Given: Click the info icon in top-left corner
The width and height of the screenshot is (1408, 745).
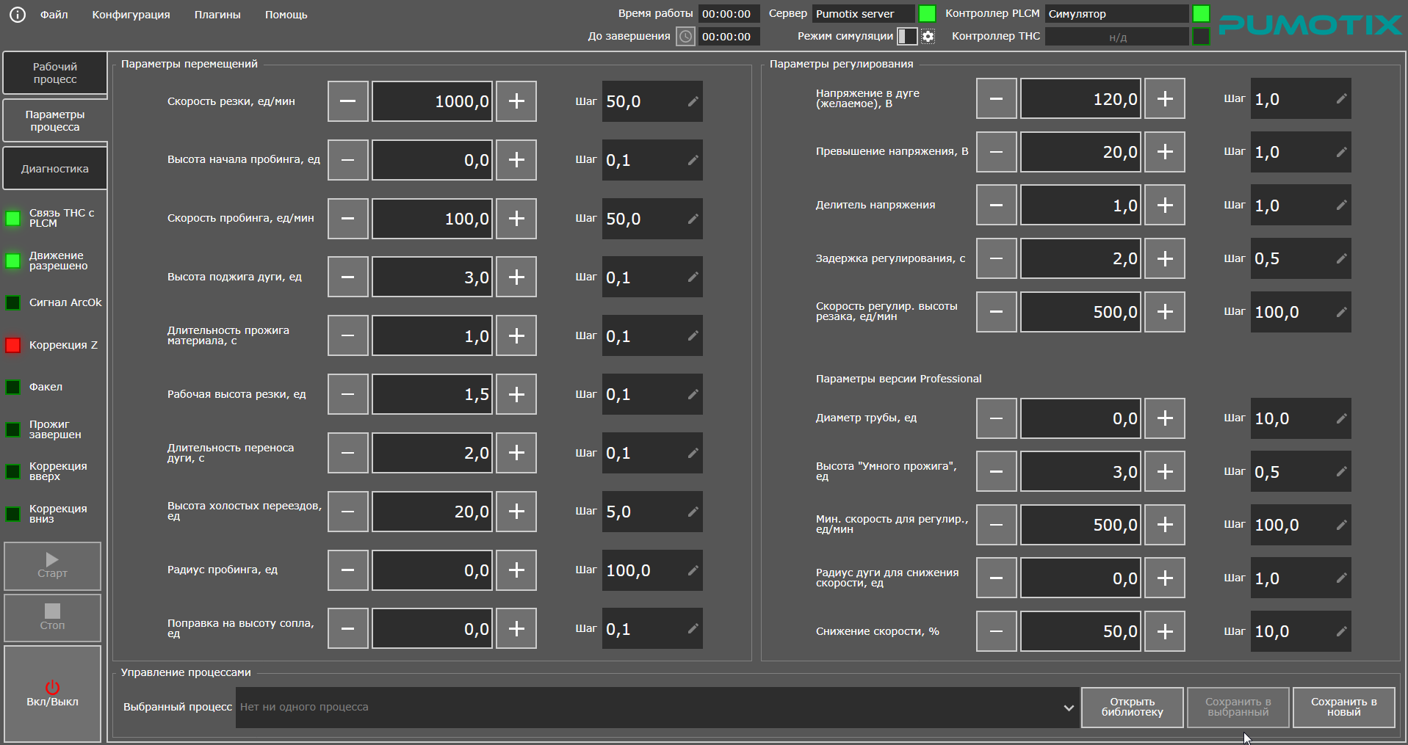Looking at the screenshot, I should click(18, 15).
